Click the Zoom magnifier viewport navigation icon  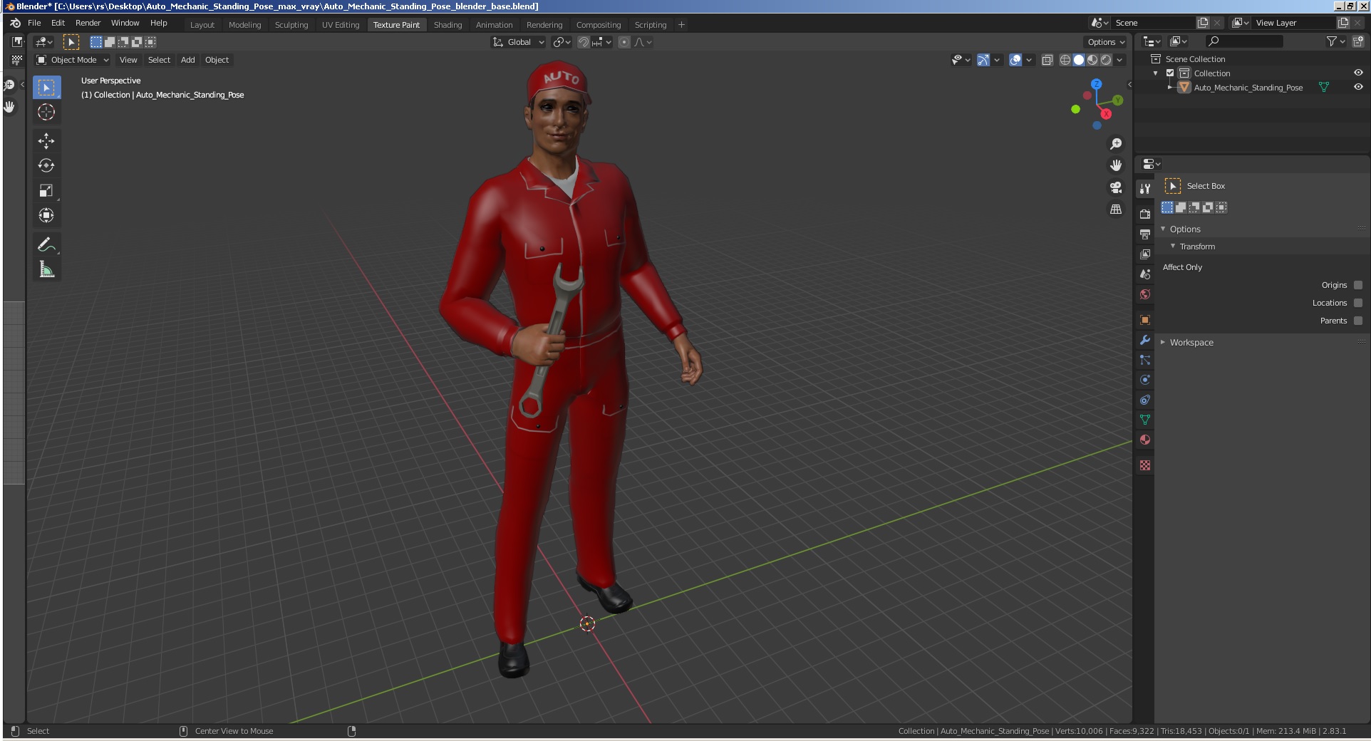click(1116, 144)
